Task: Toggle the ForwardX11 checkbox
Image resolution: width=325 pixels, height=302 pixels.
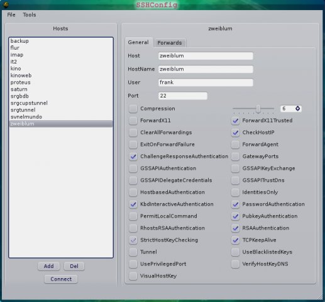Action: (133, 121)
